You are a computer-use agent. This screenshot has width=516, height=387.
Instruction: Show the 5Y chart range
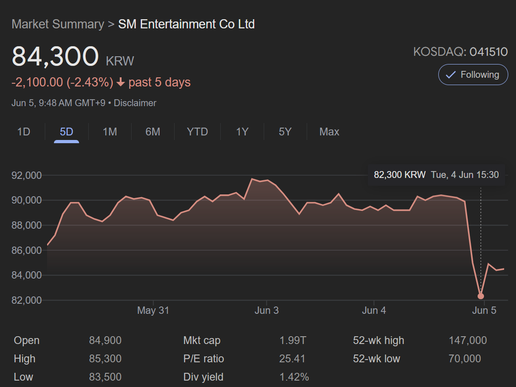285,132
